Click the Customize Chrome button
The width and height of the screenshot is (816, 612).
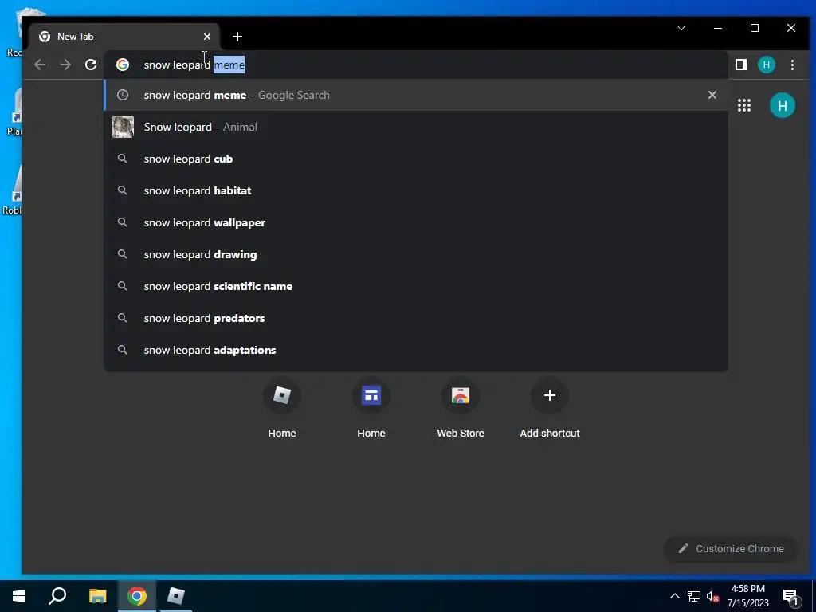[x=731, y=548]
